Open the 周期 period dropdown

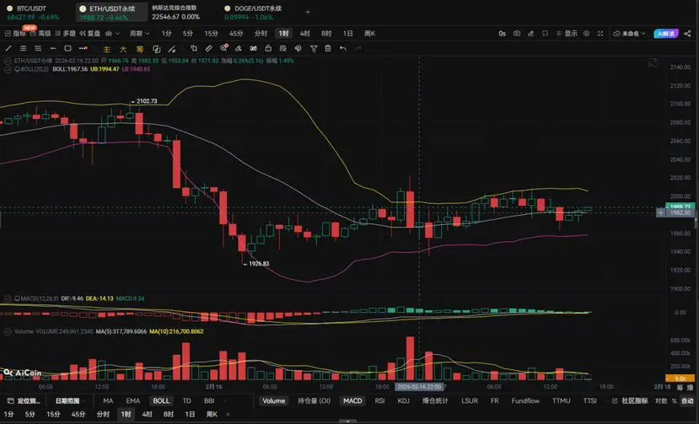[139, 34]
